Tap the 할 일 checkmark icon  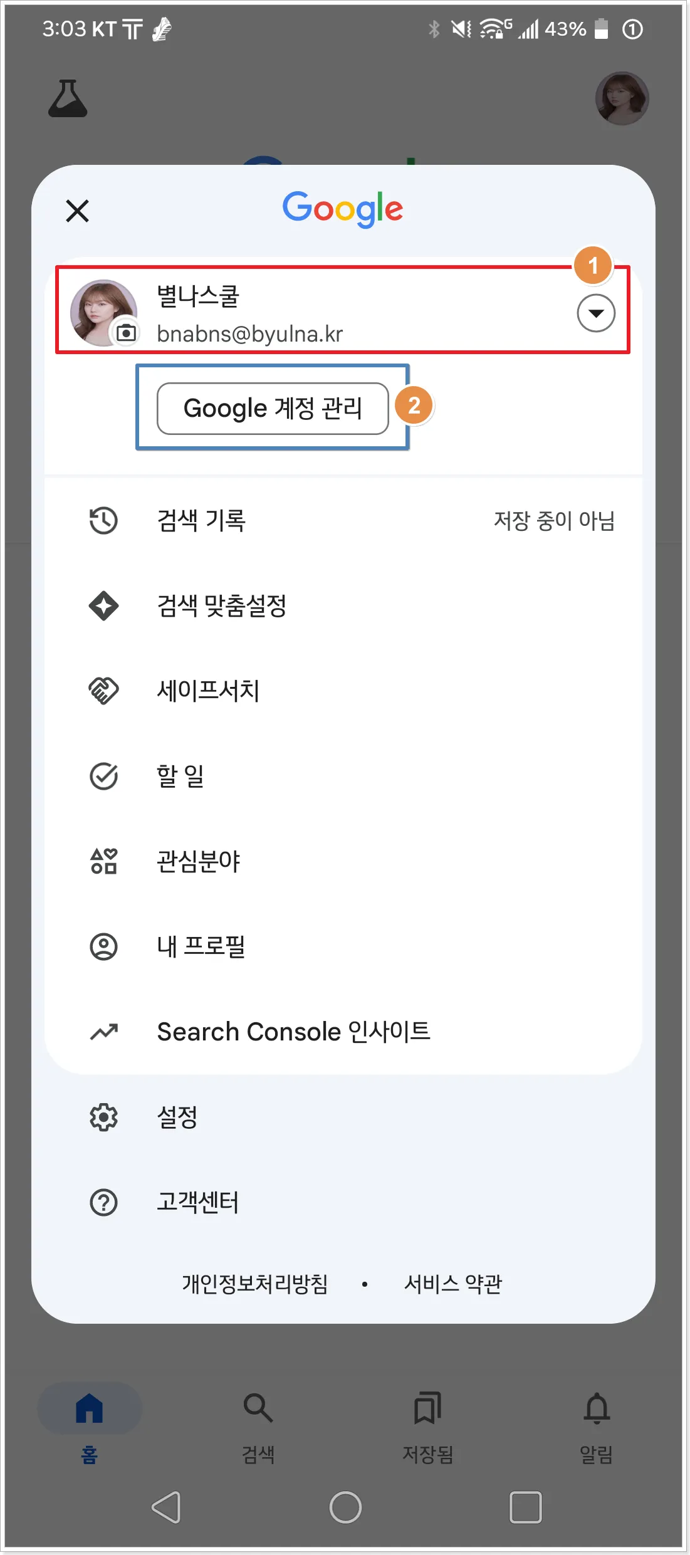pyautogui.click(x=104, y=776)
